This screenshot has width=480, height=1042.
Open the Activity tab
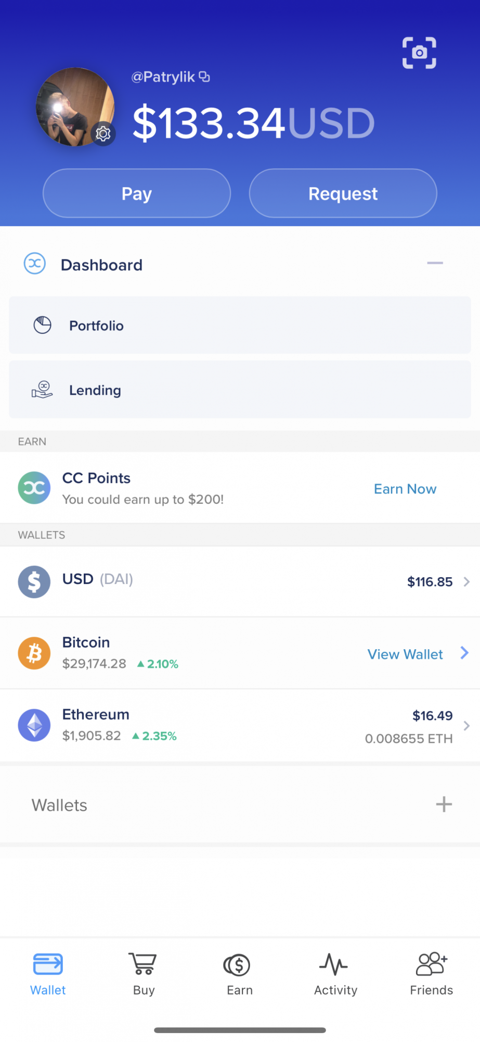[335, 973]
